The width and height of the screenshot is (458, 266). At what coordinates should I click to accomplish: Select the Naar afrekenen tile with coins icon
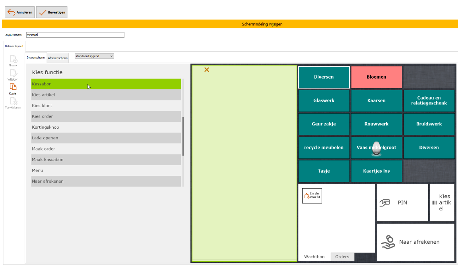coord(415,242)
